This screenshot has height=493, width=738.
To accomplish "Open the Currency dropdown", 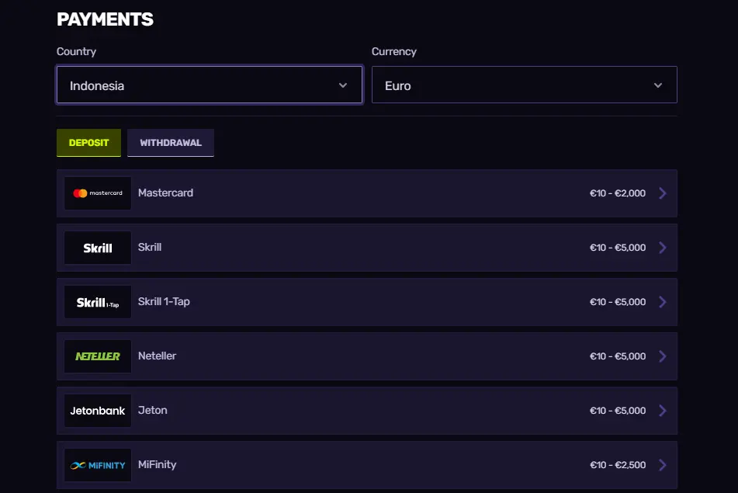I will click(524, 85).
